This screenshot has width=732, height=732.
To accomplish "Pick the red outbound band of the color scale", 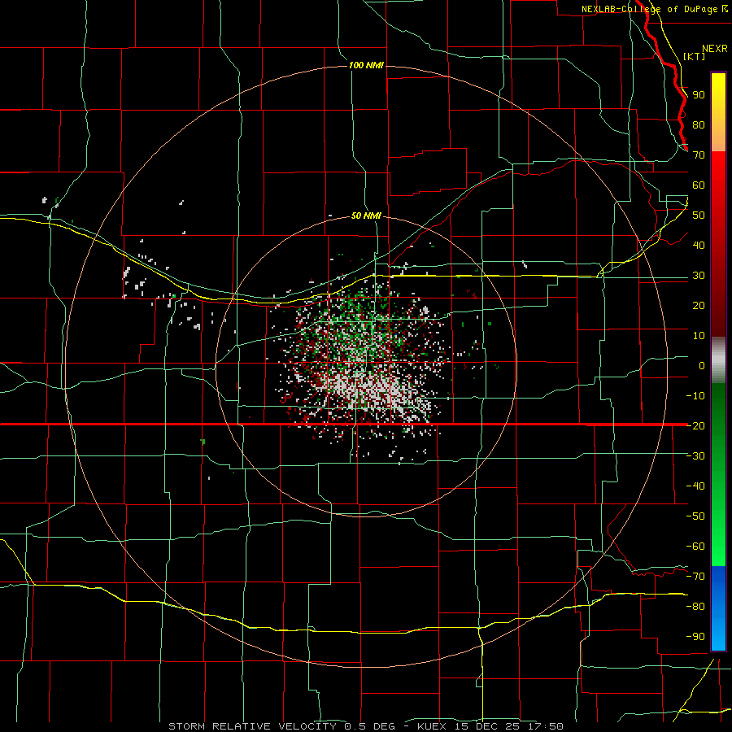I will tap(718, 244).
